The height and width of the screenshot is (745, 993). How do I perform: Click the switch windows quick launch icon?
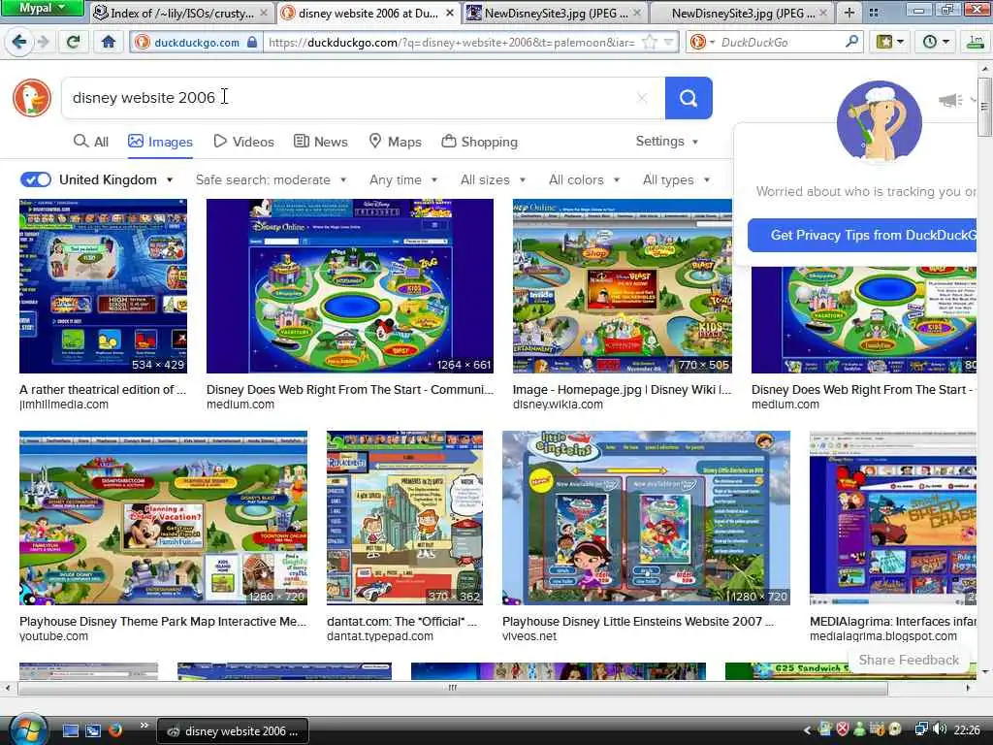click(x=93, y=731)
